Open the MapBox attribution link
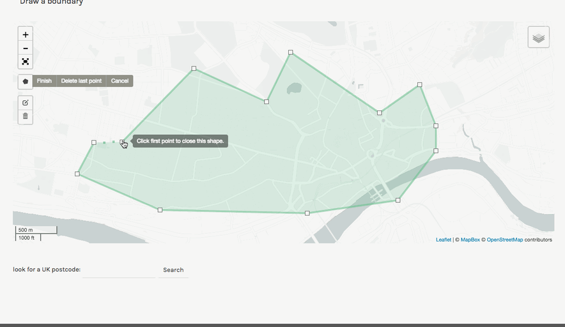This screenshot has height=327, width=565. [470, 240]
